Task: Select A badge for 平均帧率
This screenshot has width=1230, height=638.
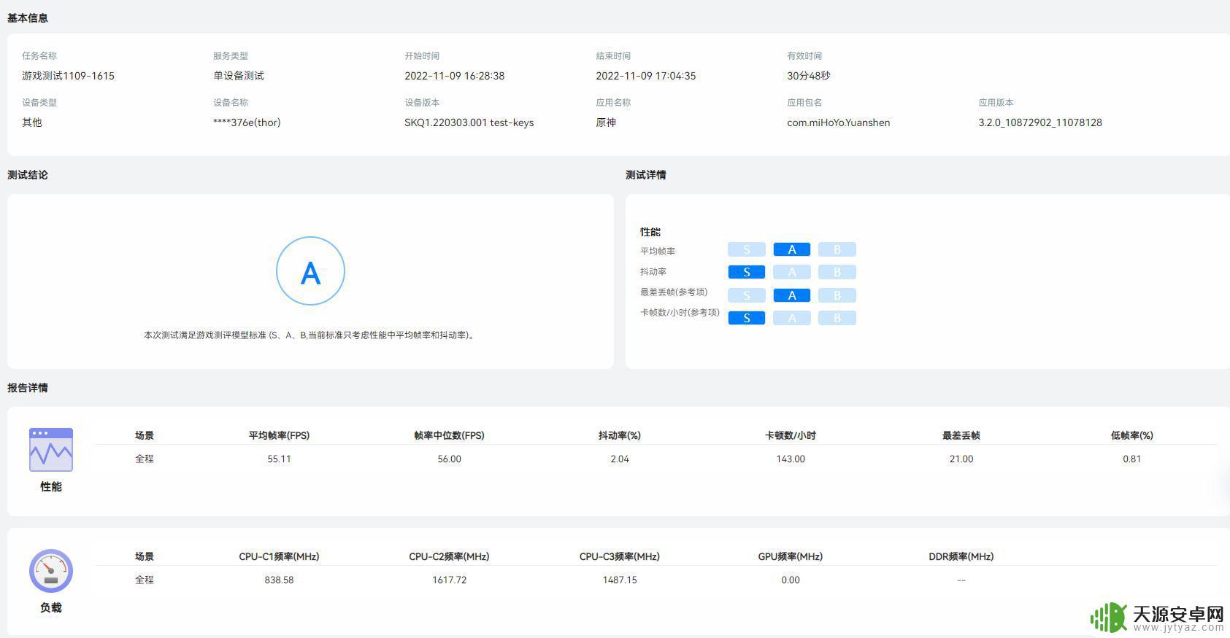Action: point(792,249)
